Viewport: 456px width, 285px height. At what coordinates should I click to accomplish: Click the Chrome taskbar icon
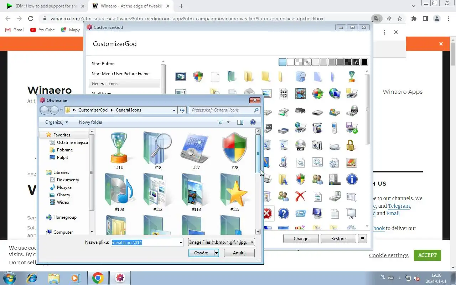[98, 278]
